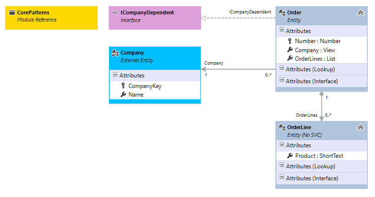
Task: Select the Order entity title
Action: click(294, 12)
